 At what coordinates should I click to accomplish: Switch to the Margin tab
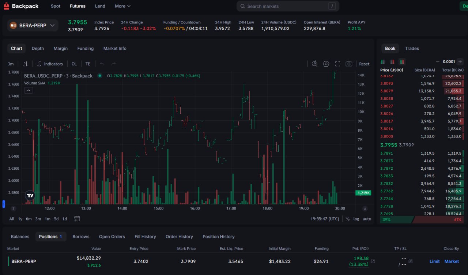click(61, 48)
